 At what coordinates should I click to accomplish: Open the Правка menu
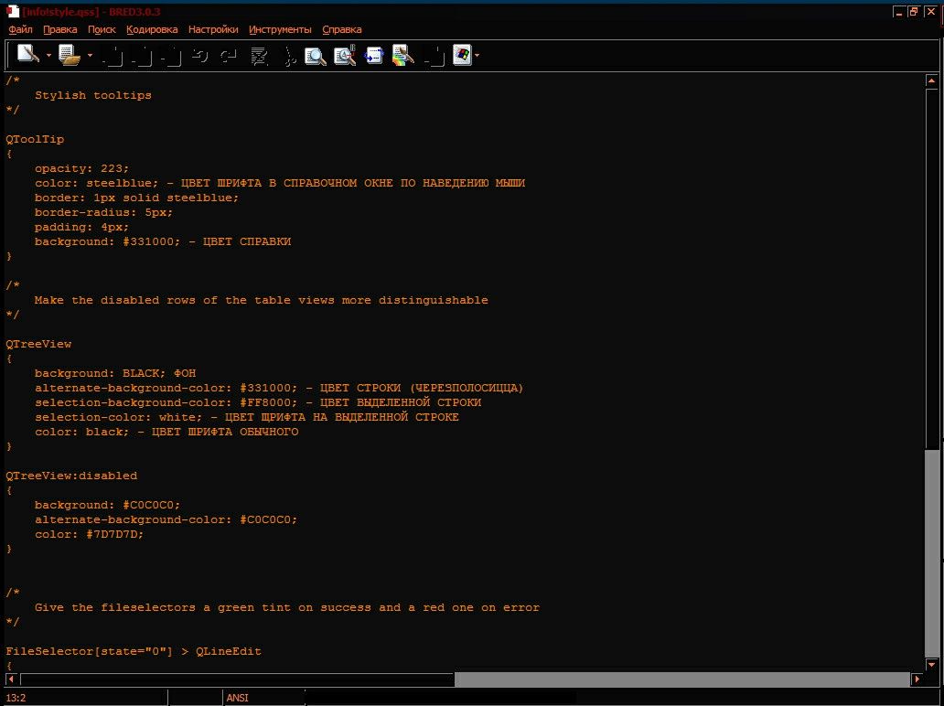pos(60,29)
